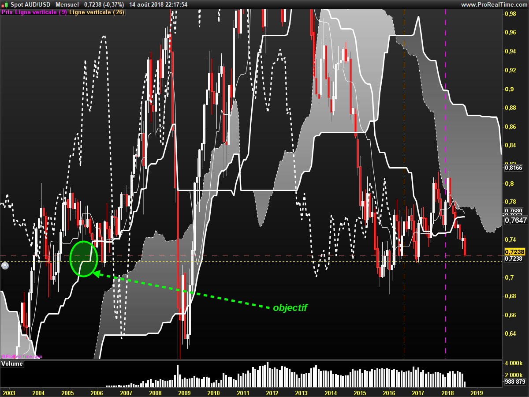
Task: Click the 0,7238 (-0,37%) price readout
Action: (x=104, y=4)
